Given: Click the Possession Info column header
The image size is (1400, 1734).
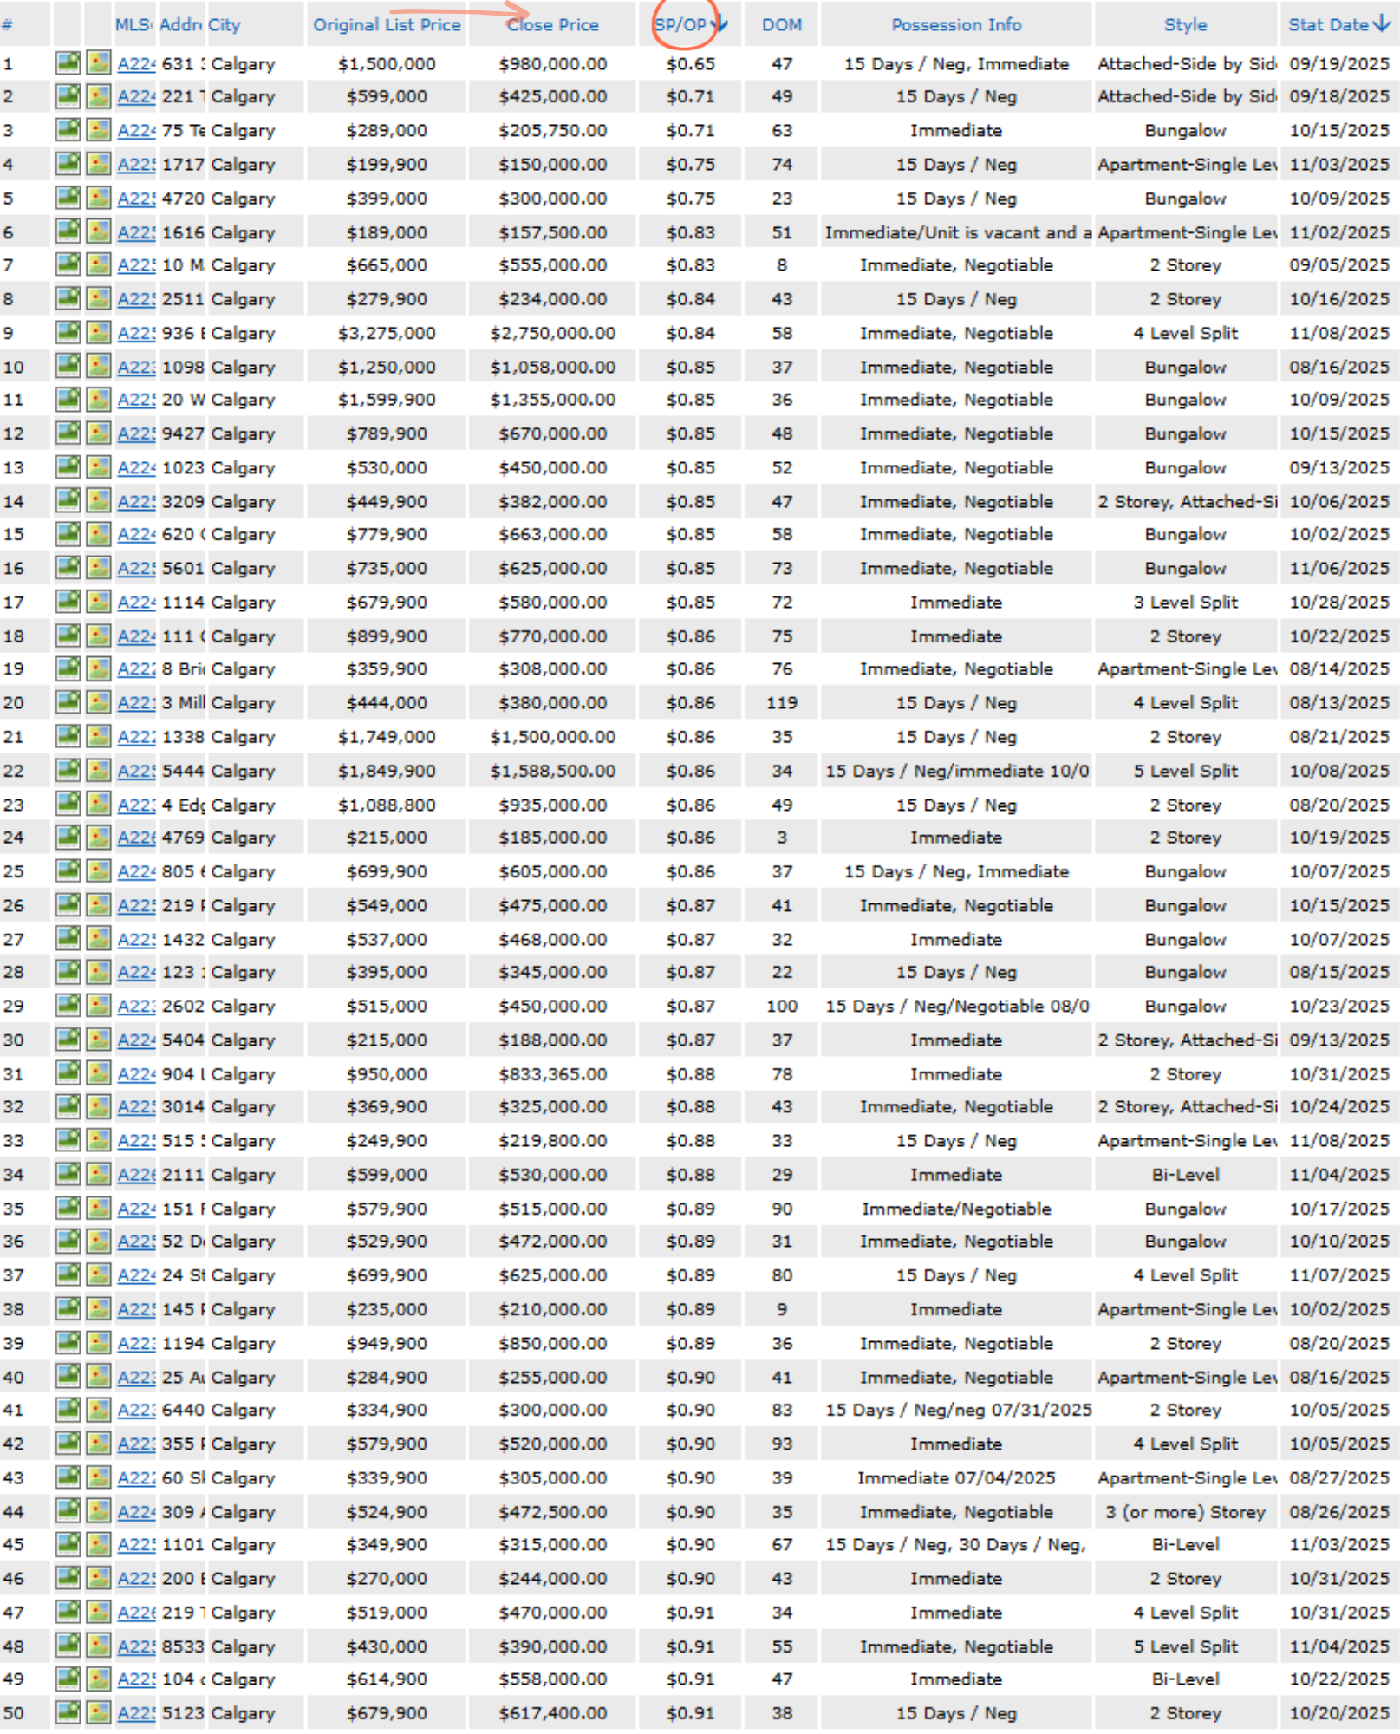Looking at the screenshot, I should [956, 25].
